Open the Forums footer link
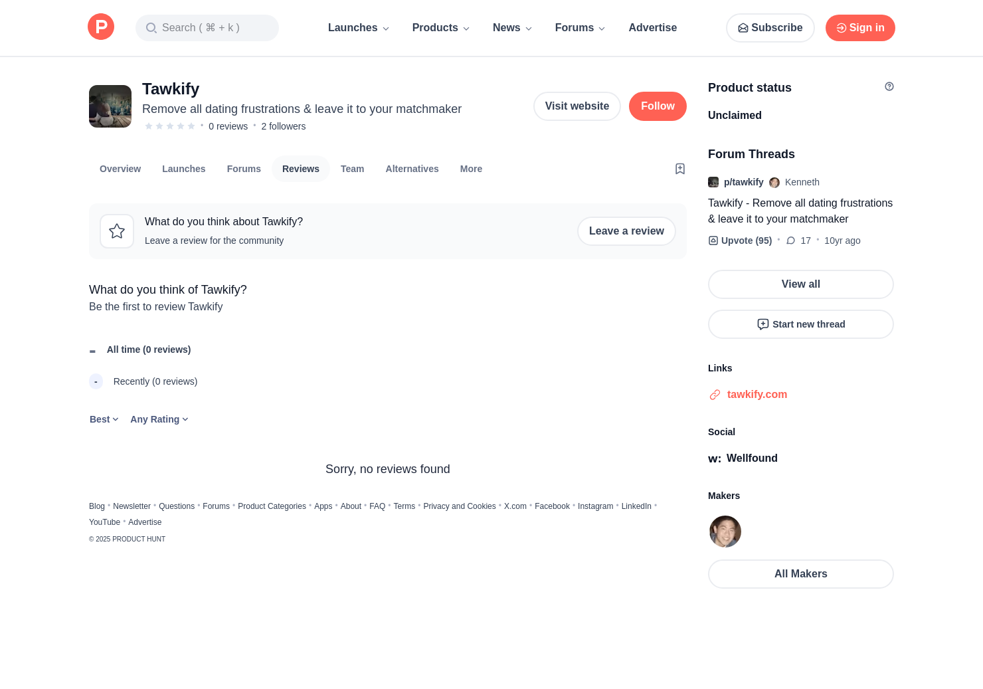Viewport: 983px width, 689px height. (216, 506)
